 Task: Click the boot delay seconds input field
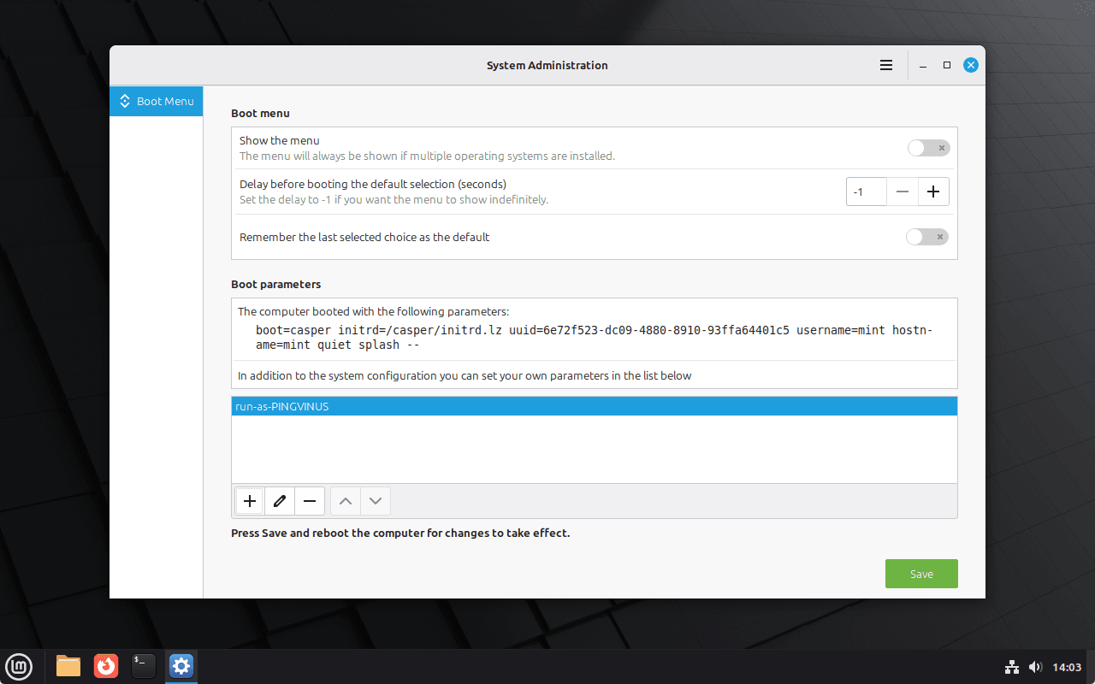[x=866, y=192]
